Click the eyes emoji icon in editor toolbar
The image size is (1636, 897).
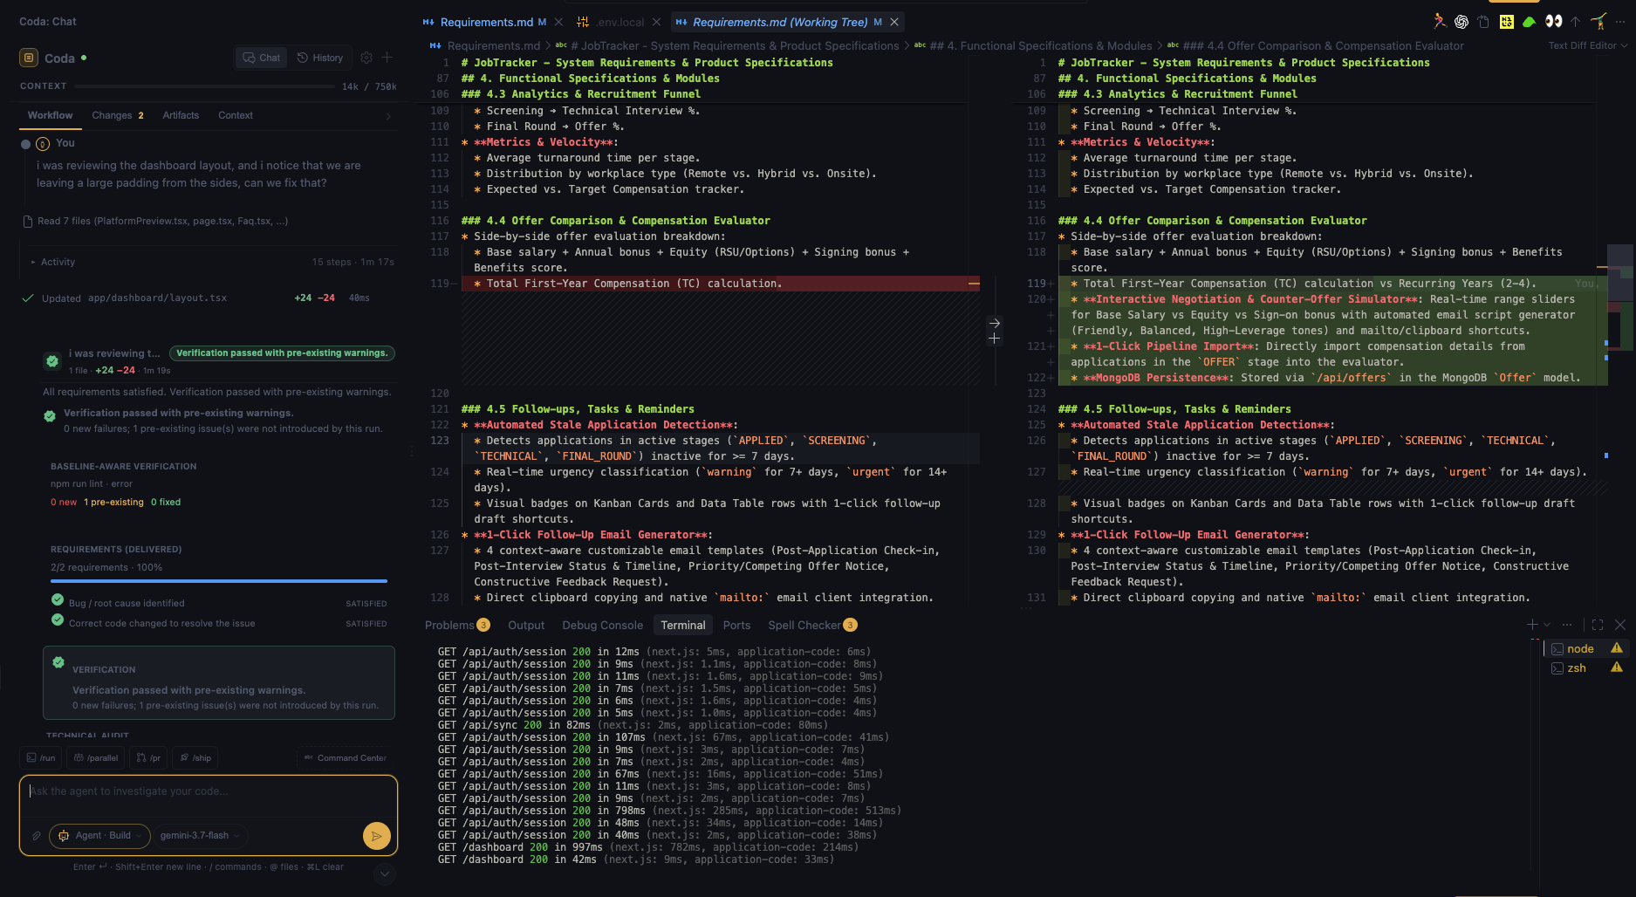[x=1553, y=22]
